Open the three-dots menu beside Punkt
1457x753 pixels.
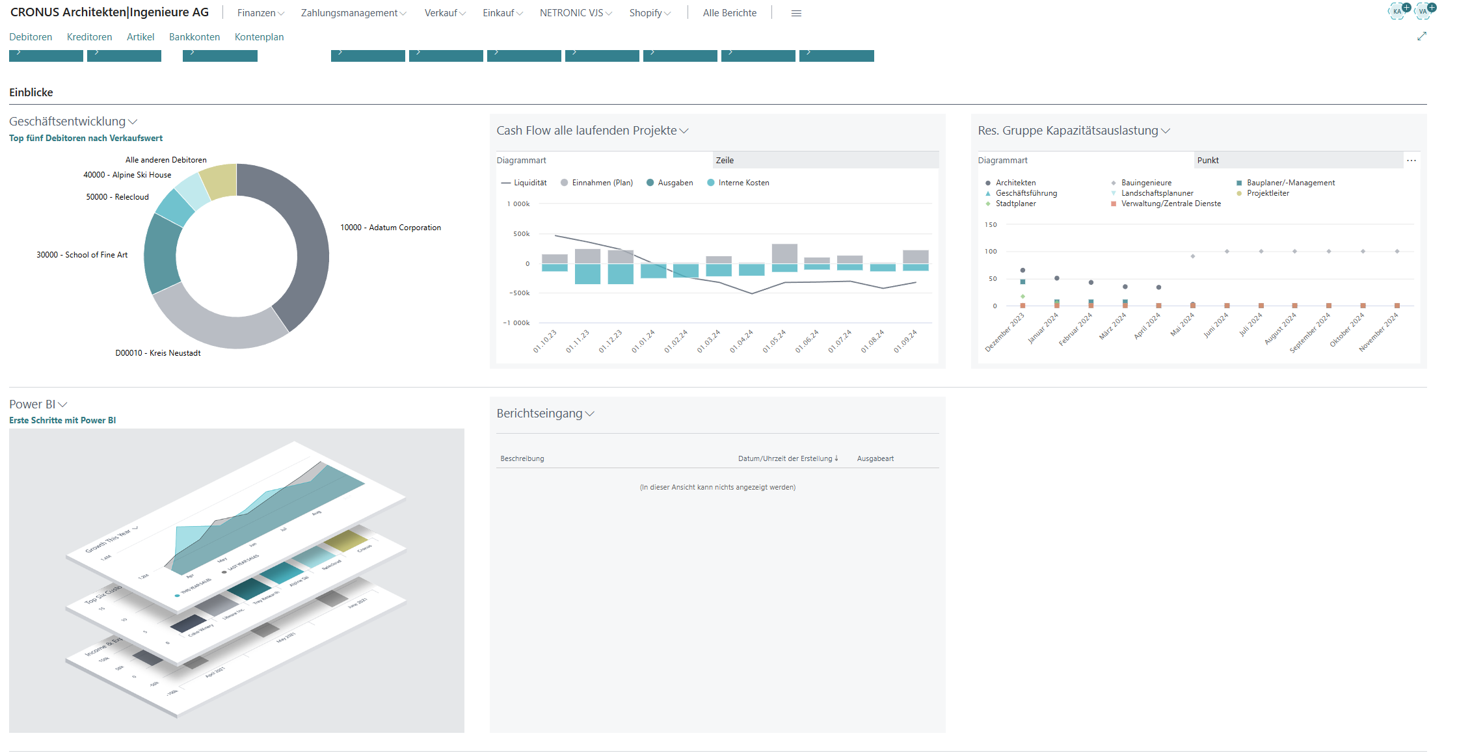1411,160
